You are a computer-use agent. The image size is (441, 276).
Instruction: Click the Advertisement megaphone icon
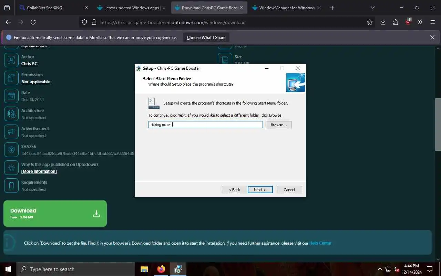click(x=11, y=132)
